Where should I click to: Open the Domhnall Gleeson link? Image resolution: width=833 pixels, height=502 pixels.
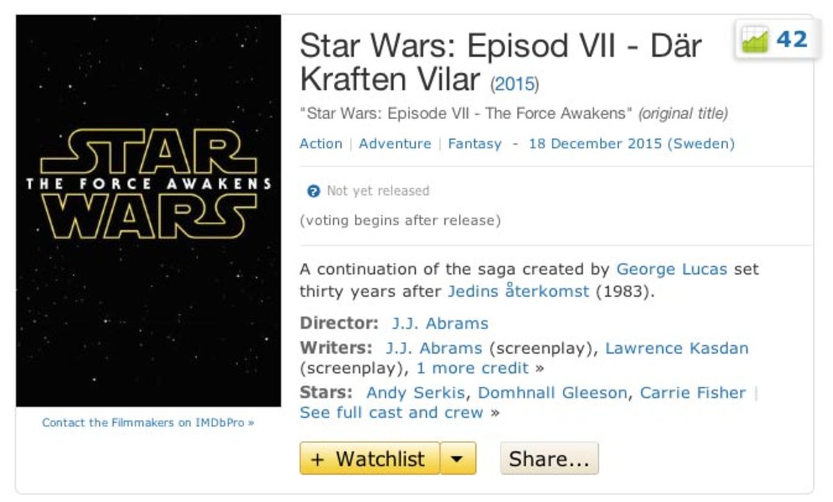pyautogui.click(x=552, y=393)
